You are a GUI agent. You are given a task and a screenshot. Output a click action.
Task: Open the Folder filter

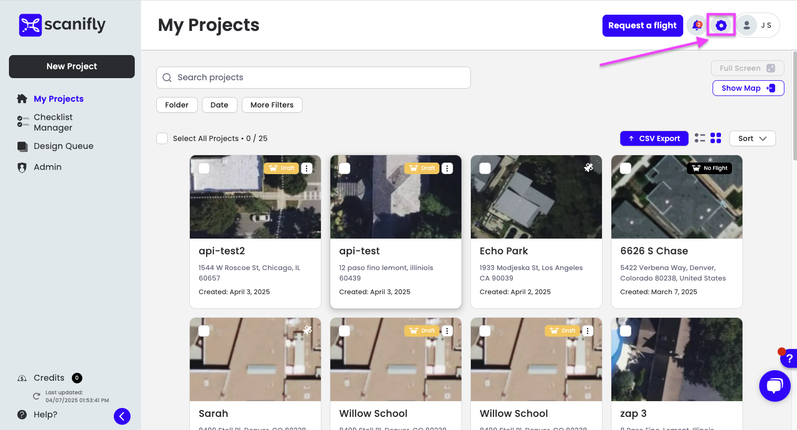tap(177, 105)
